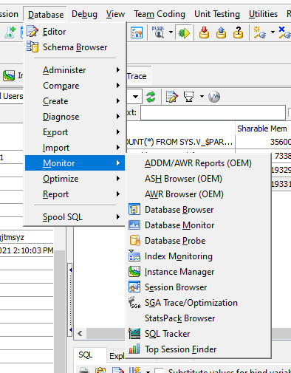Click the new connection plug icon

point(259,32)
